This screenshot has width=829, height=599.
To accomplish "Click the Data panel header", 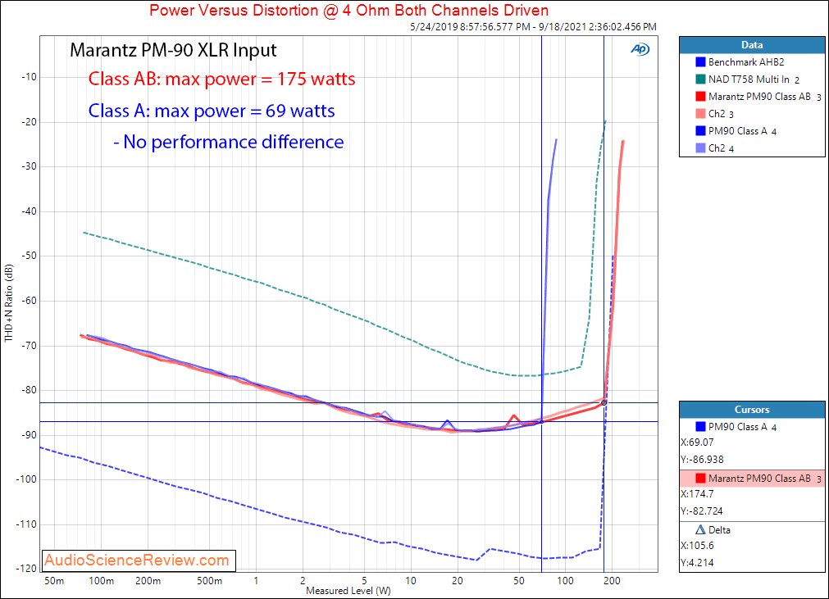I will [x=752, y=45].
